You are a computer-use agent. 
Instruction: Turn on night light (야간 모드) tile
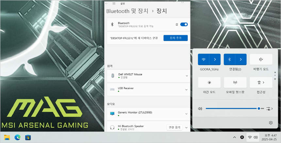coord(209,82)
